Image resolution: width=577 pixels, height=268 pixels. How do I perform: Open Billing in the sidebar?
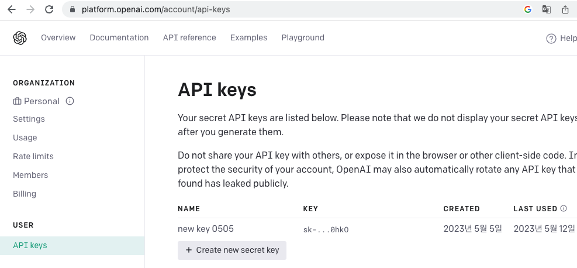point(25,194)
